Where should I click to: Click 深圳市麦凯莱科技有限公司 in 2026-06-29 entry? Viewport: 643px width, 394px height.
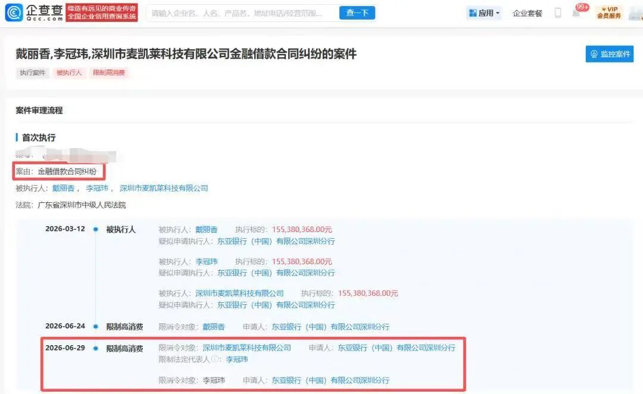point(247,348)
